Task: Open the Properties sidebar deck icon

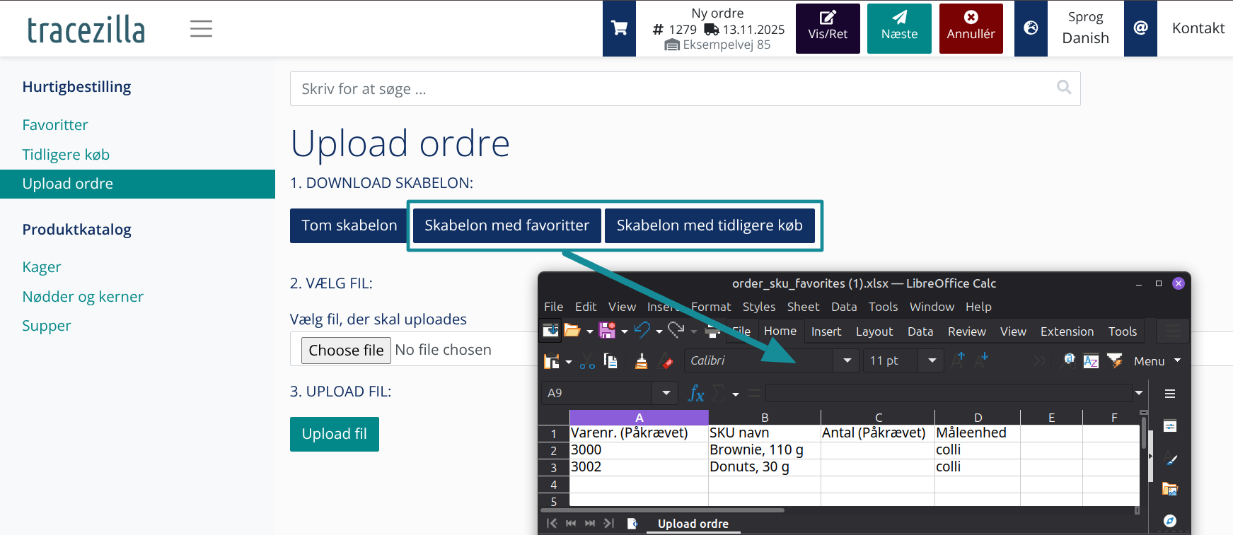Action: pyautogui.click(x=1170, y=426)
